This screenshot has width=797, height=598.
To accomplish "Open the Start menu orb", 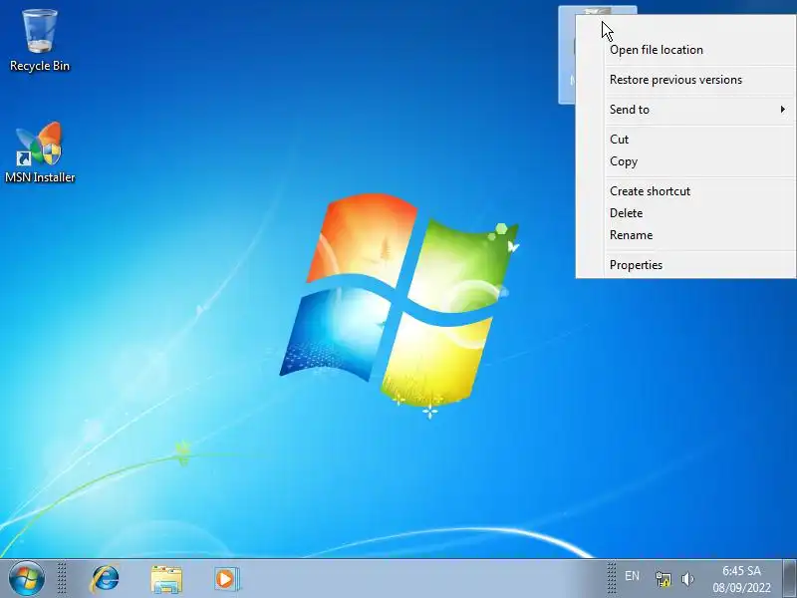I will pos(27,578).
